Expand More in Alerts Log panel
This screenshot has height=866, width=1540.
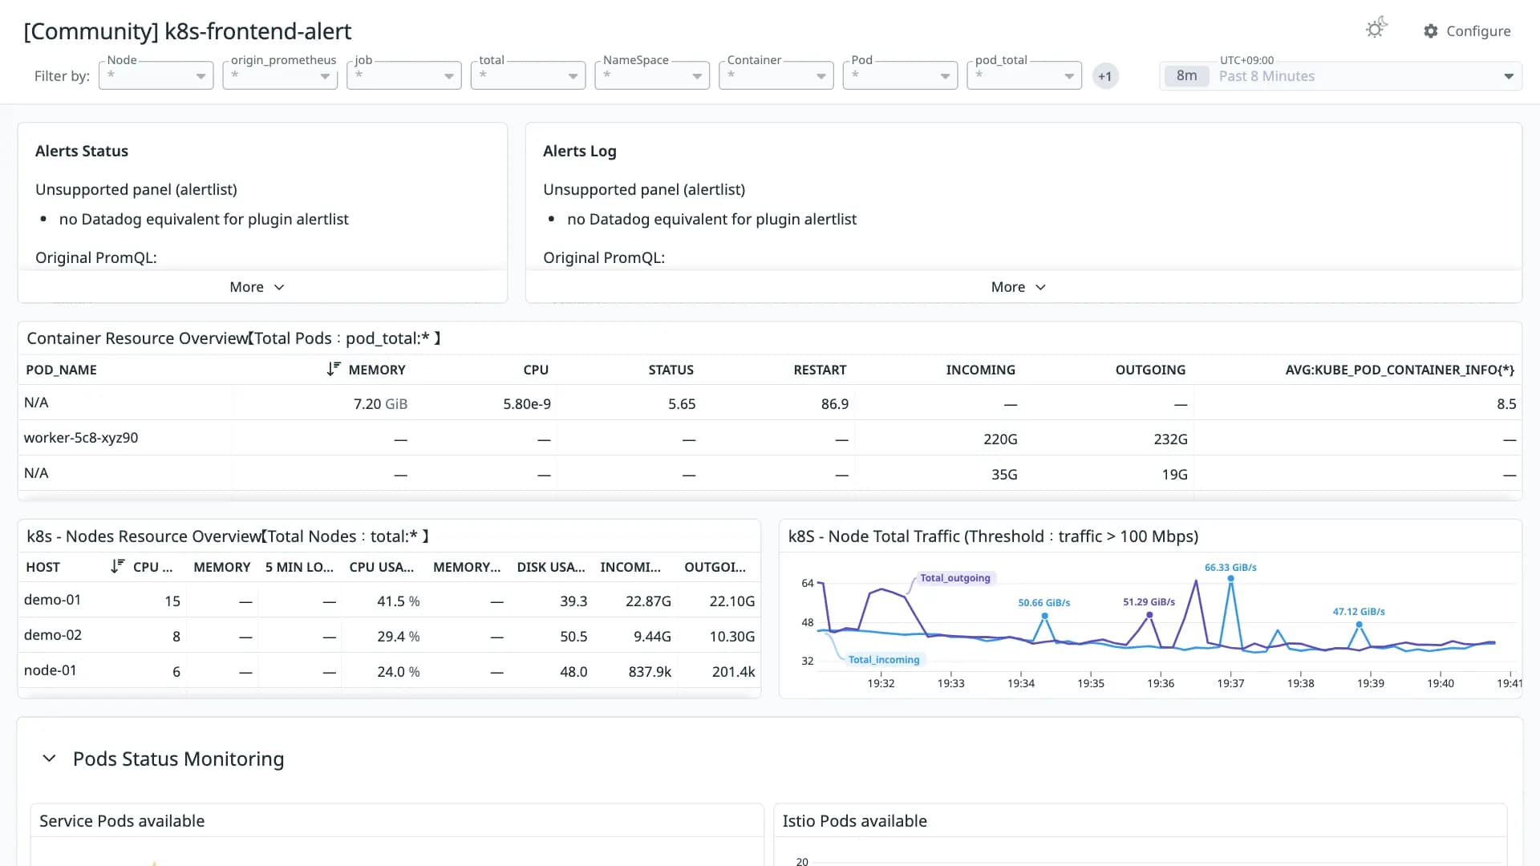click(x=1018, y=287)
